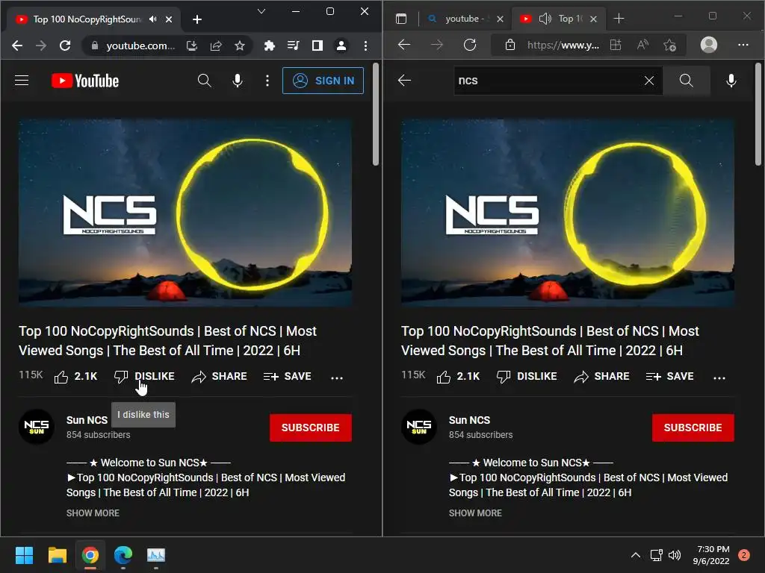Click DISLIKE on video in Edge window
Screen dimensions: 765x573
point(527,377)
